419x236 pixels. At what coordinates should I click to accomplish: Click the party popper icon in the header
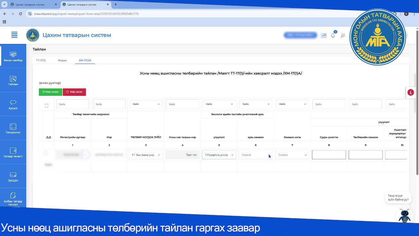(343, 35)
